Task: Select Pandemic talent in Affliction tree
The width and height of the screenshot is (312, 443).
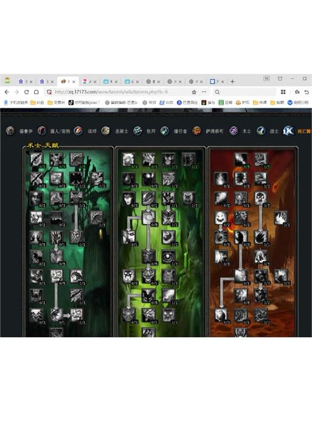Action: [x=77, y=315]
